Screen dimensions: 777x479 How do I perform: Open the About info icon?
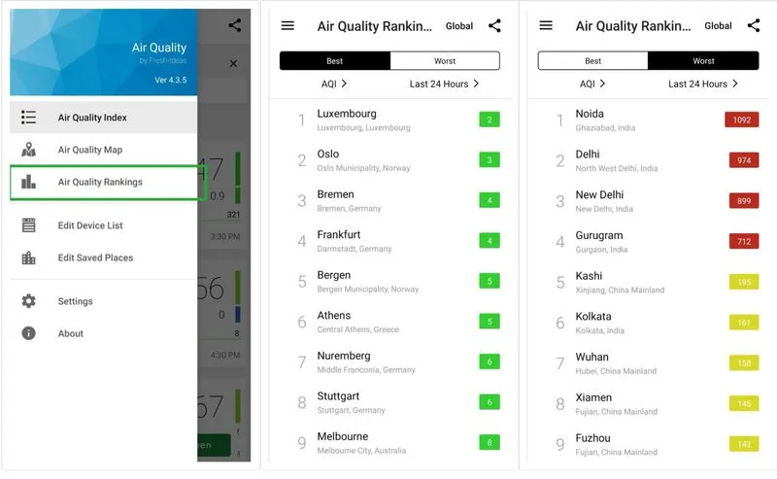(28, 333)
